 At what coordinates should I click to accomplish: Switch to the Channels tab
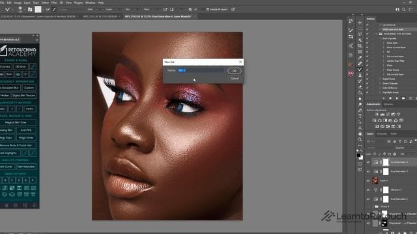382,134
